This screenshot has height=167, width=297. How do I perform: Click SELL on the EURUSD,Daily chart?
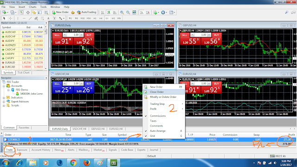coord(57,35)
